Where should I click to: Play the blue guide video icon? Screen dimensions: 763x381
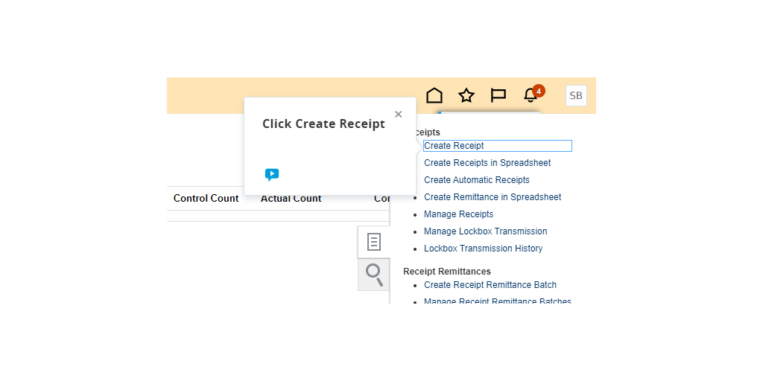272,175
